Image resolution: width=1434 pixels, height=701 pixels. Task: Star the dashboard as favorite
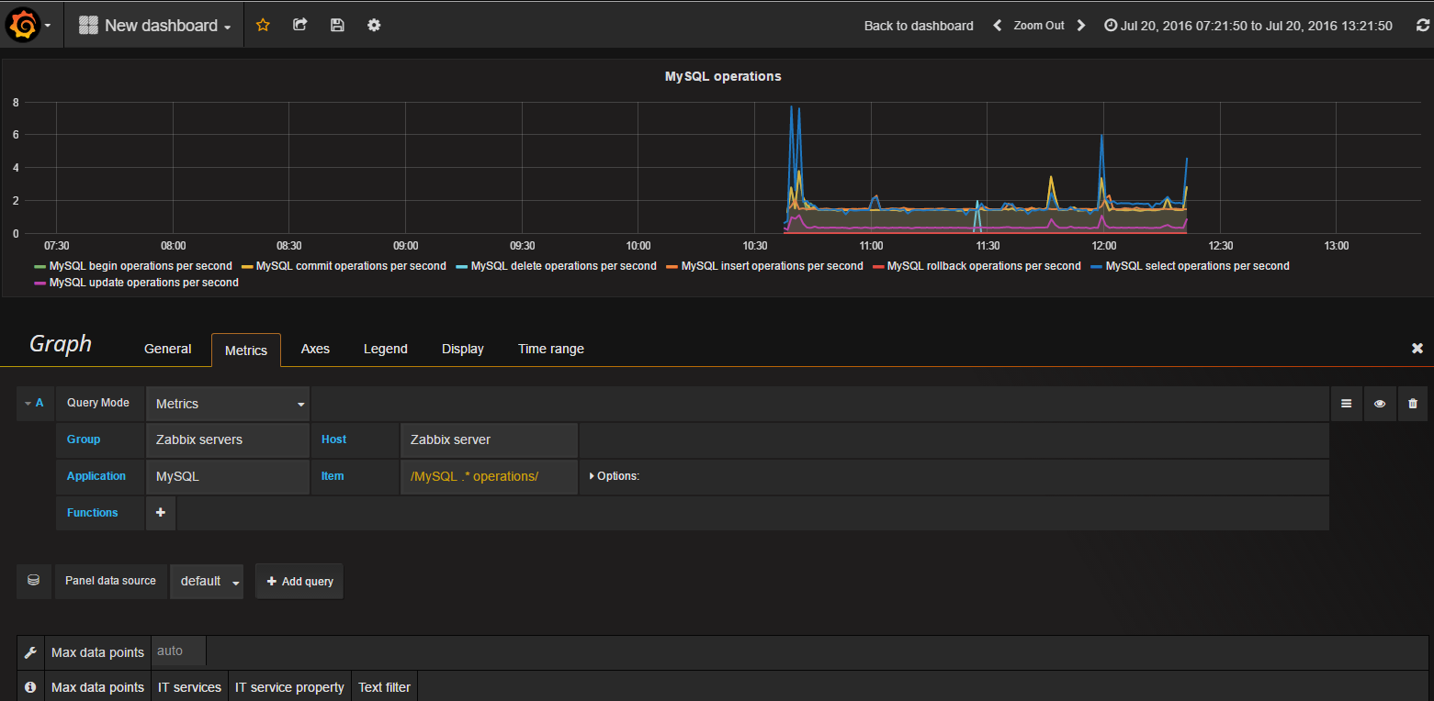[x=263, y=26]
